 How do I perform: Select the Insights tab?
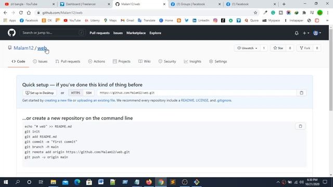click(x=193, y=61)
